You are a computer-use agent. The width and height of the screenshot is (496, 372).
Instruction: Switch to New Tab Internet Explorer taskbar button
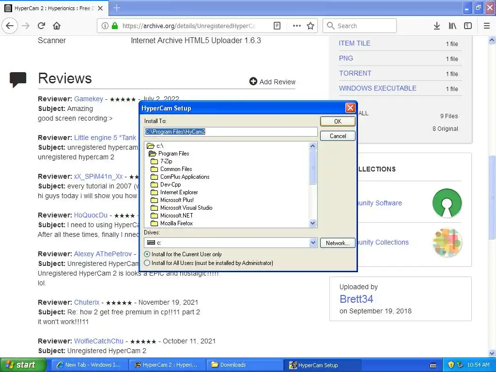tap(89, 365)
